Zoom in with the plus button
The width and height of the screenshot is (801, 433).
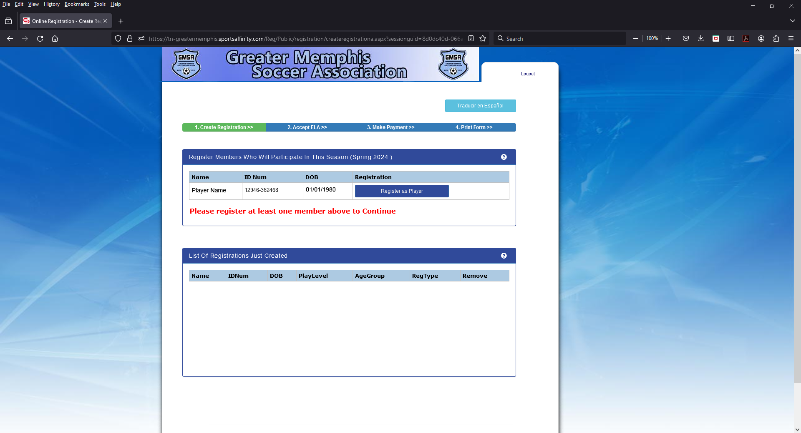click(x=668, y=38)
